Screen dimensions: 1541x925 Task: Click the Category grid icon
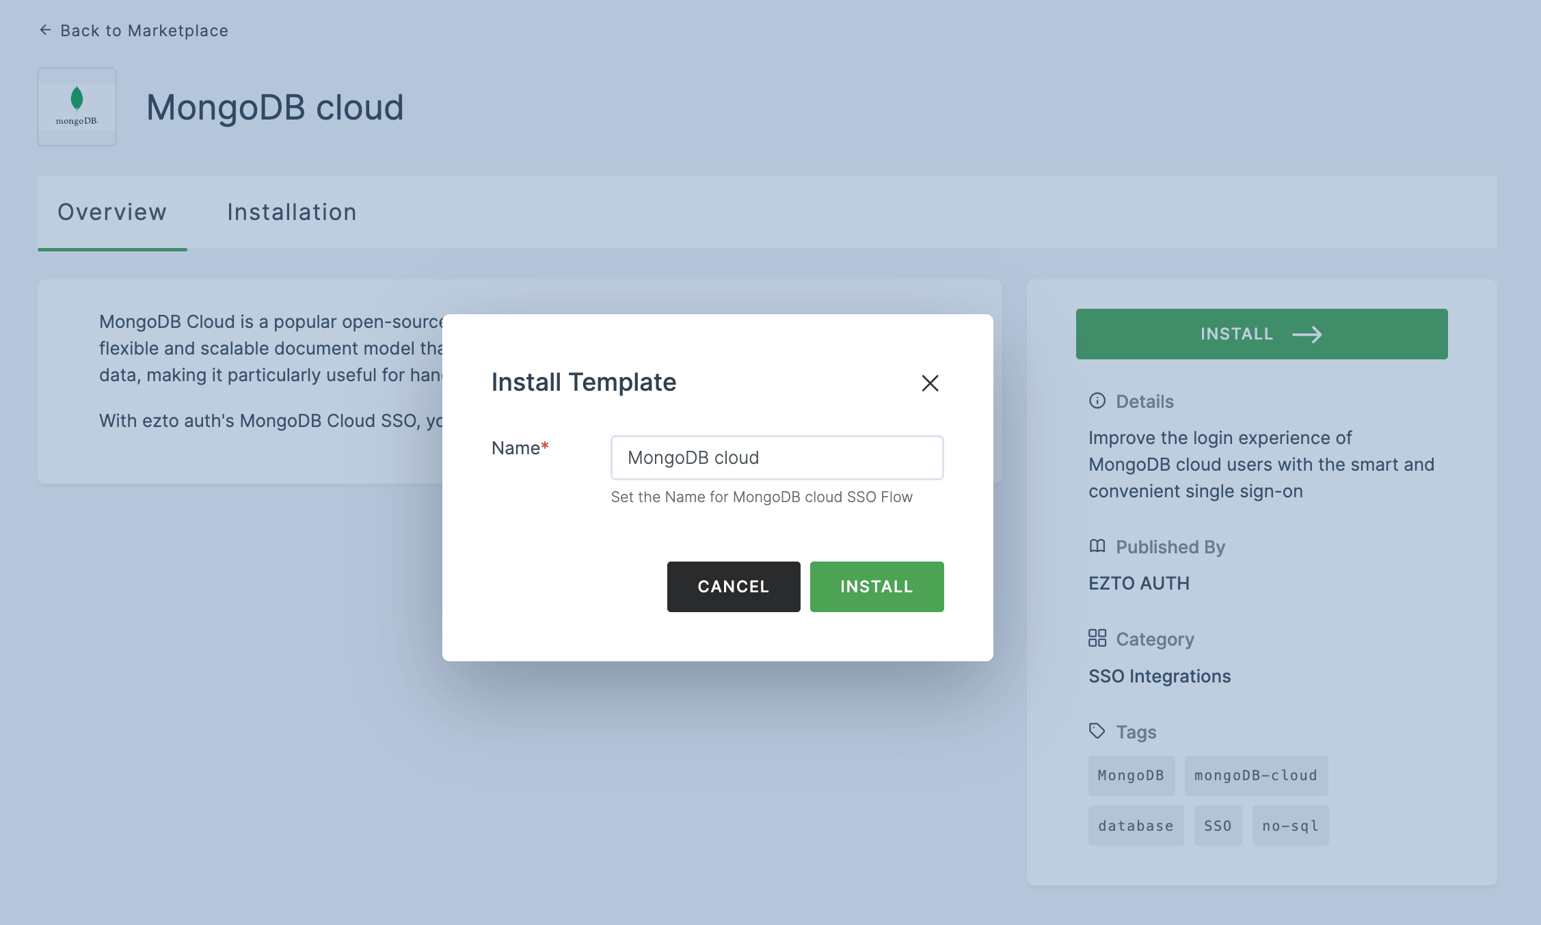[1097, 639]
